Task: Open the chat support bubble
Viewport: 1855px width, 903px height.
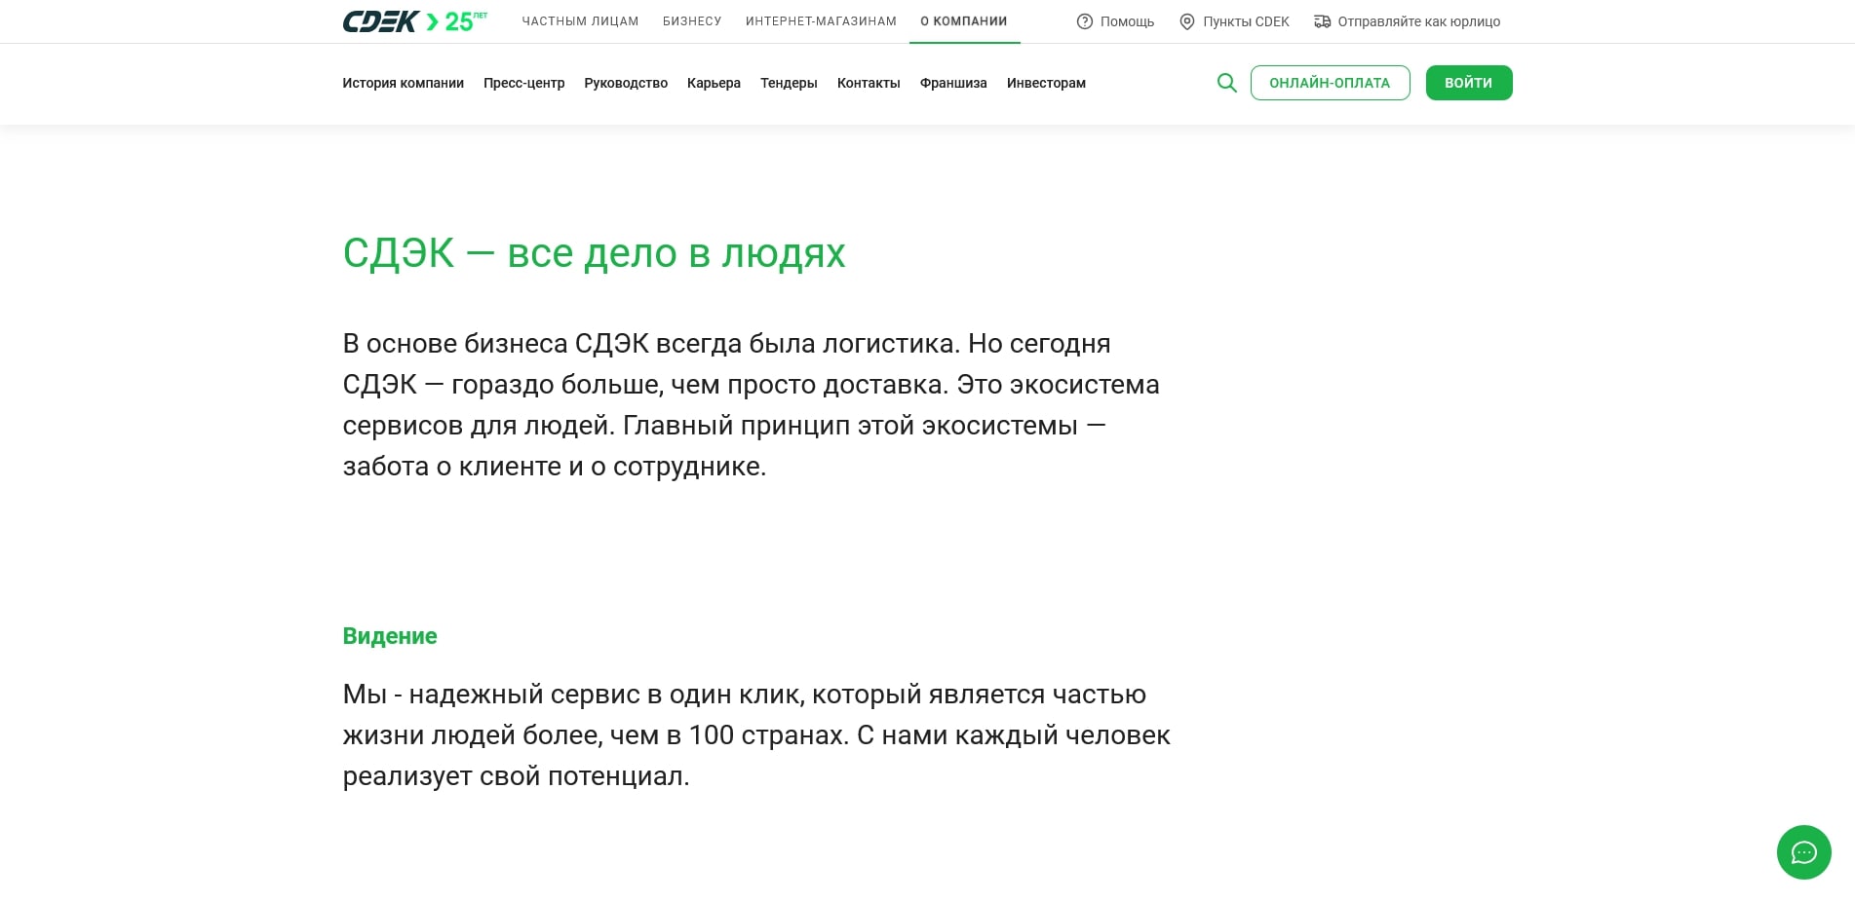Action: tap(1803, 852)
